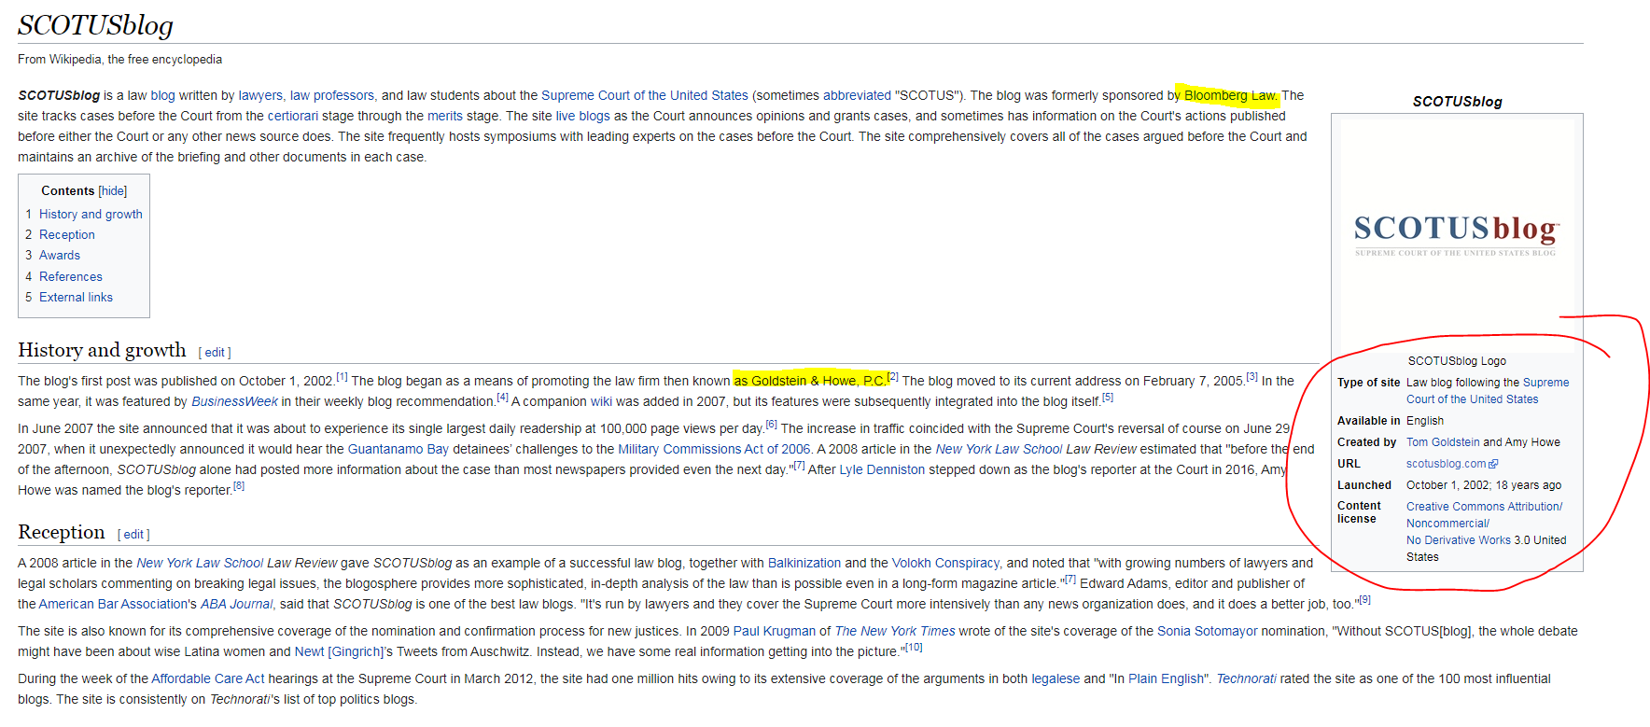Jump to References in contents
The width and height of the screenshot is (1650, 727).
coord(71,276)
